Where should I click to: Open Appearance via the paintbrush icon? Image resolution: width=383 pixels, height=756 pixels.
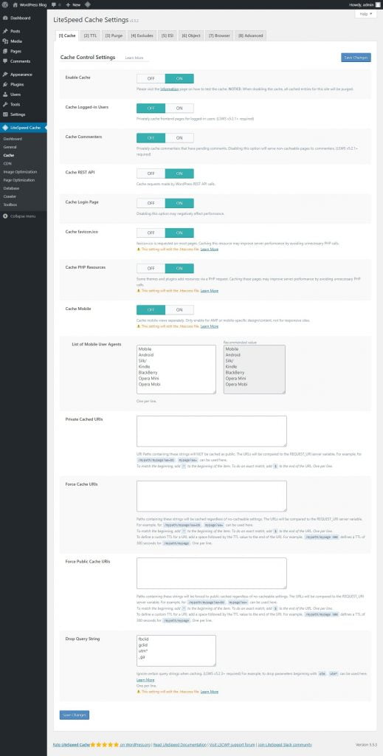pyautogui.click(x=5, y=75)
